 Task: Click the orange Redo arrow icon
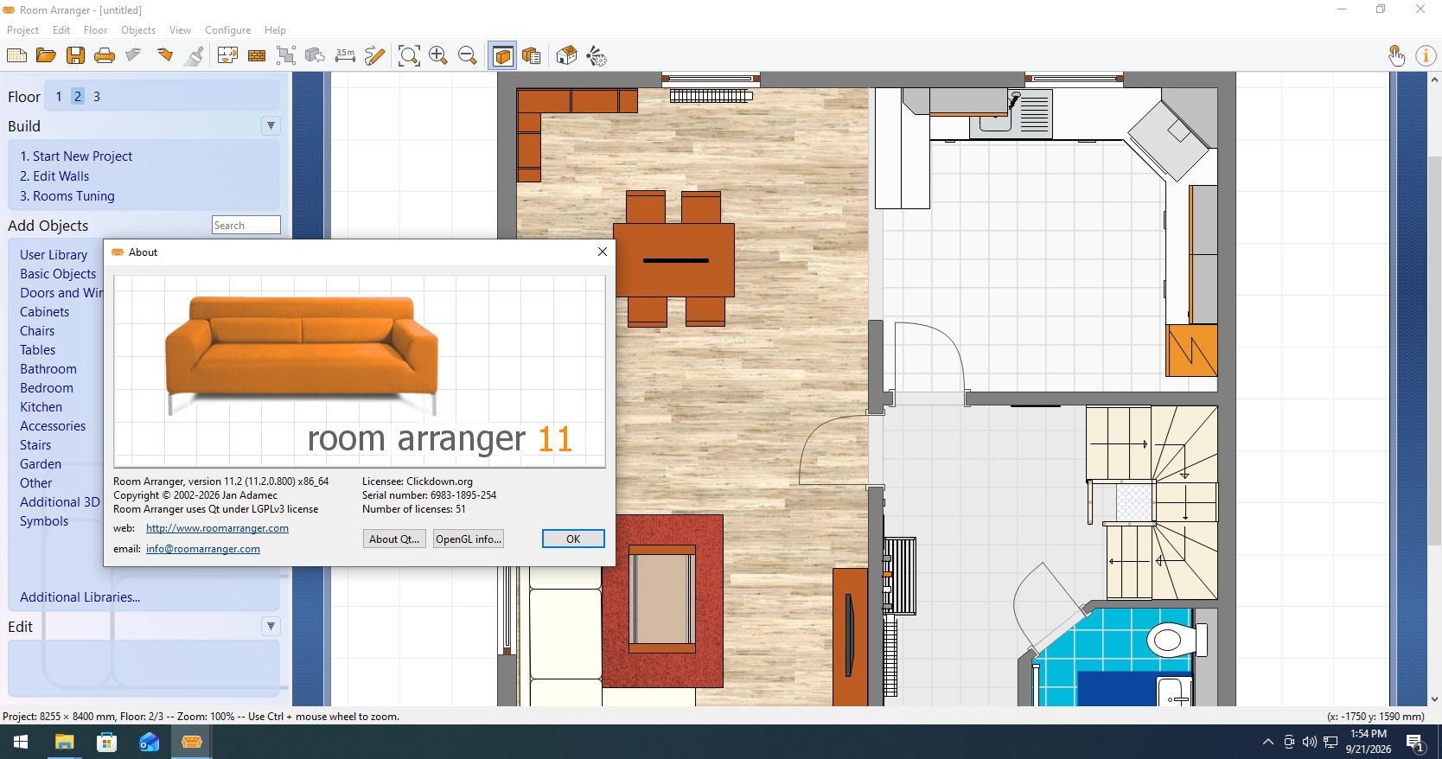click(x=164, y=56)
